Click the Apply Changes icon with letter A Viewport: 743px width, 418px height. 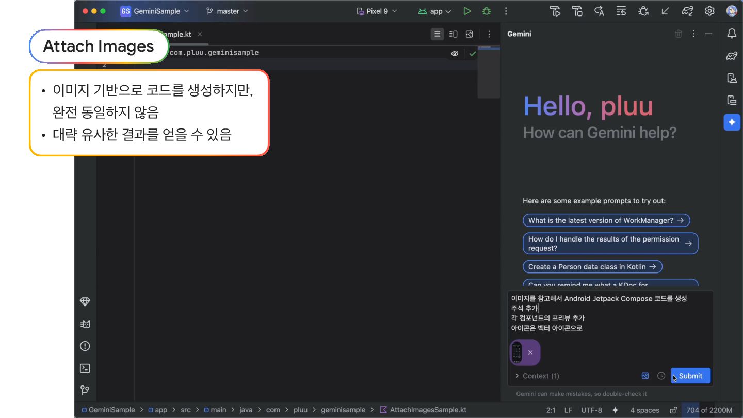point(599,11)
